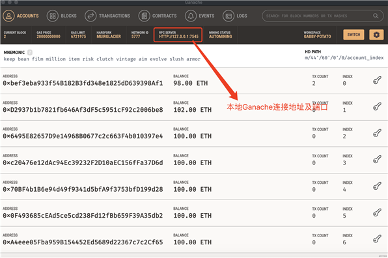This screenshot has width=388, height=258.
Task: Click the Network ID 5777 value
Action: (135, 36)
